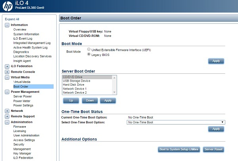Move selected boot device Down
The width and height of the screenshot is (238, 161).
click(x=90, y=101)
